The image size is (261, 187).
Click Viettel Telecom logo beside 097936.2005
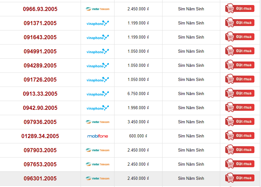click(x=98, y=122)
